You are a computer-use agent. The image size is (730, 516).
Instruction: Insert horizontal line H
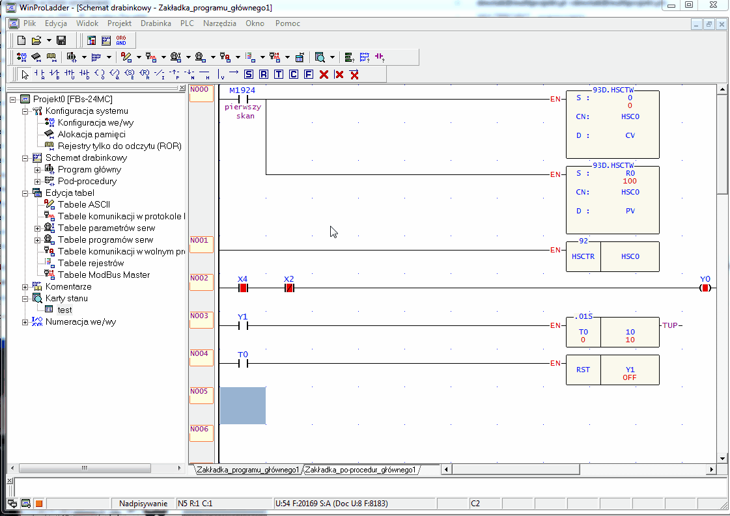click(x=204, y=74)
